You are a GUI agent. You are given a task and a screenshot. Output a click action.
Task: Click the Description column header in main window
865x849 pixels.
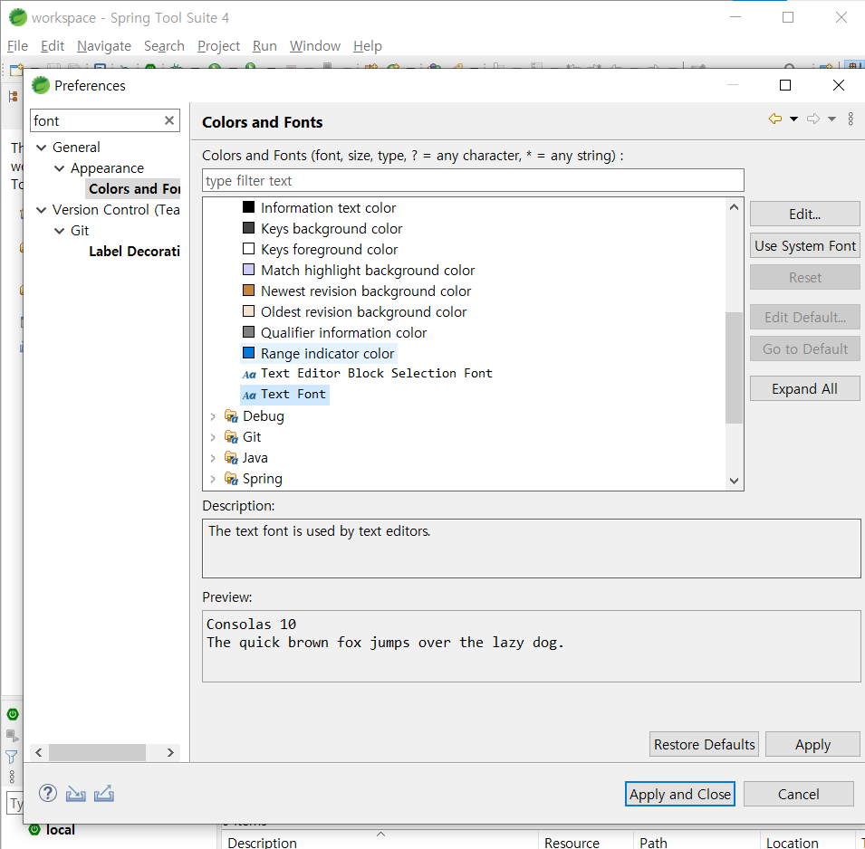point(262,843)
